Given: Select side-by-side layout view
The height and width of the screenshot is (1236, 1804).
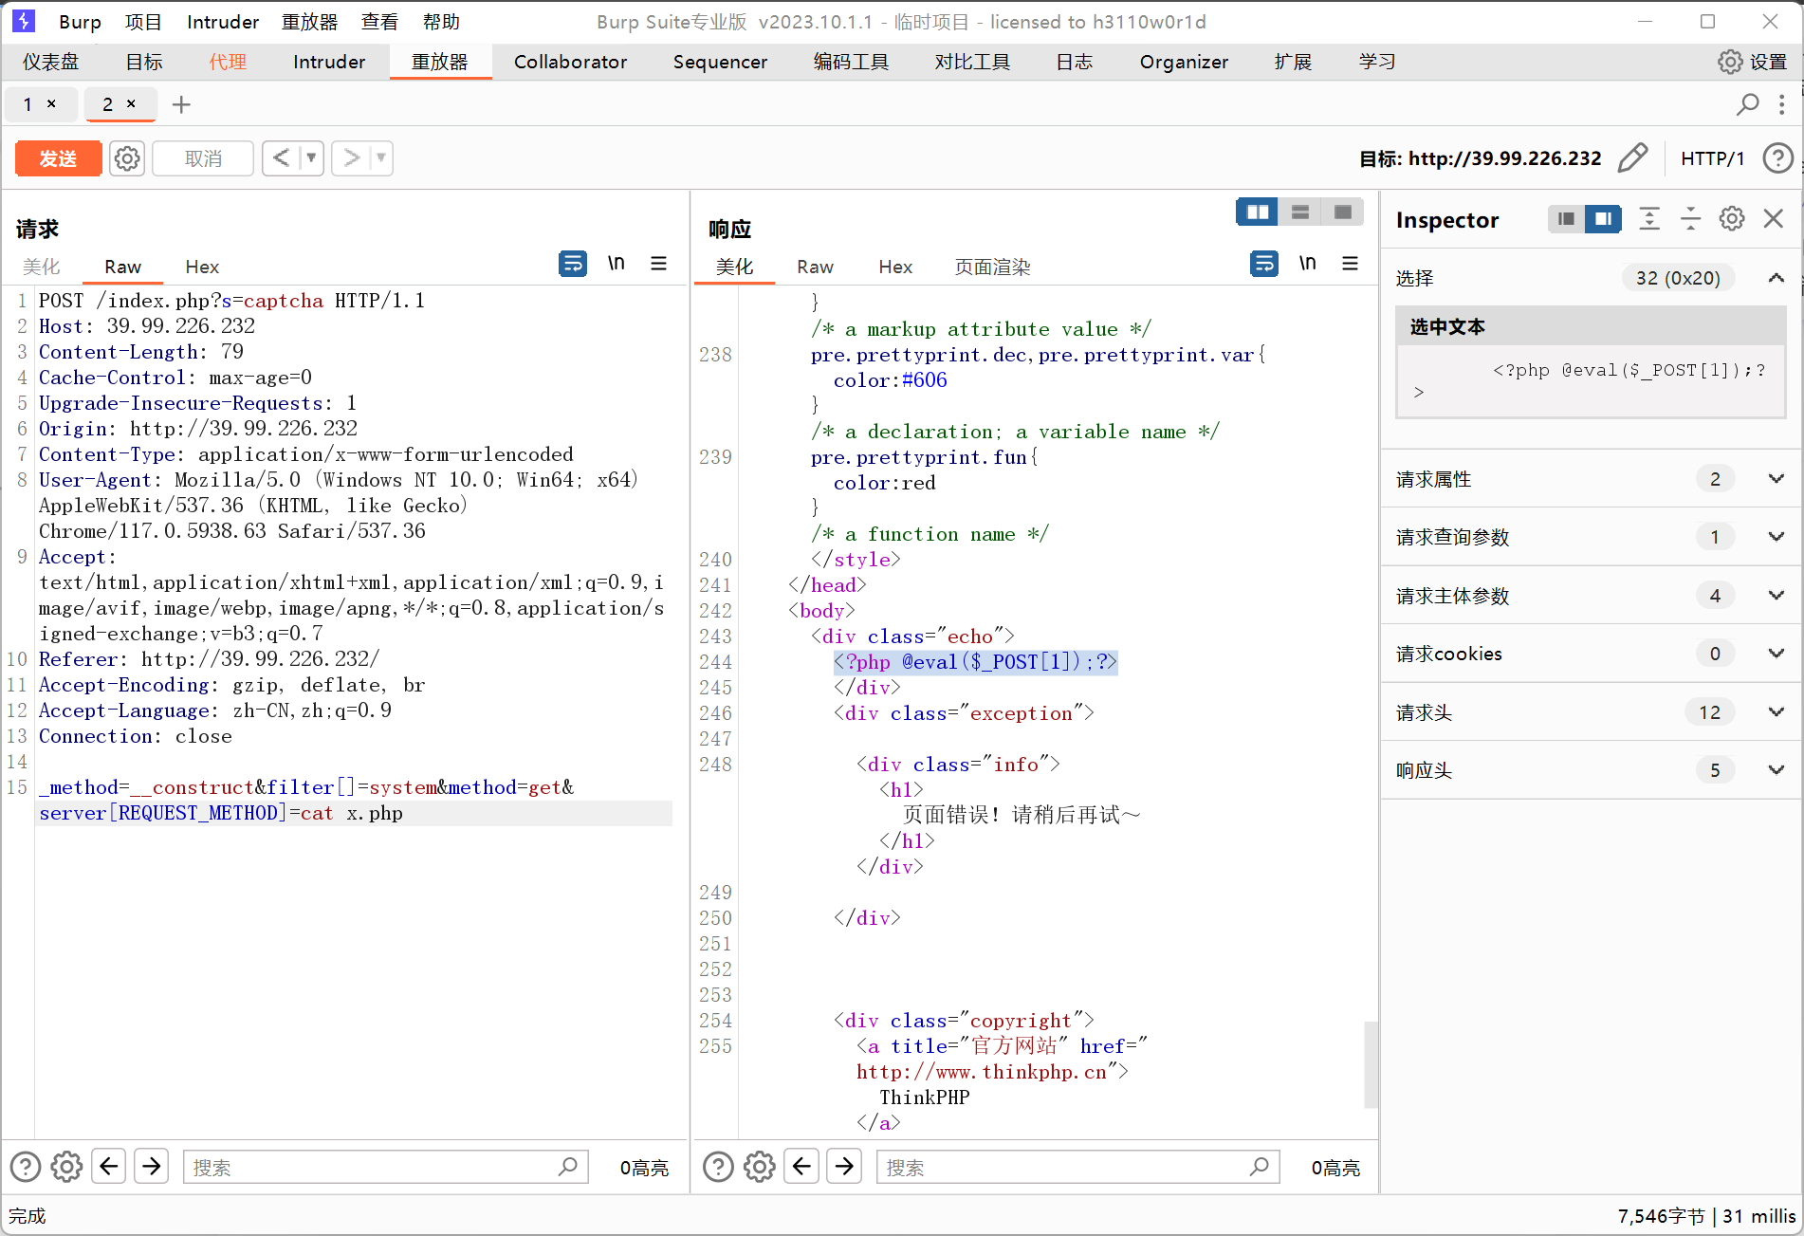Looking at the screenshot, I should [x=1258, y=212].
